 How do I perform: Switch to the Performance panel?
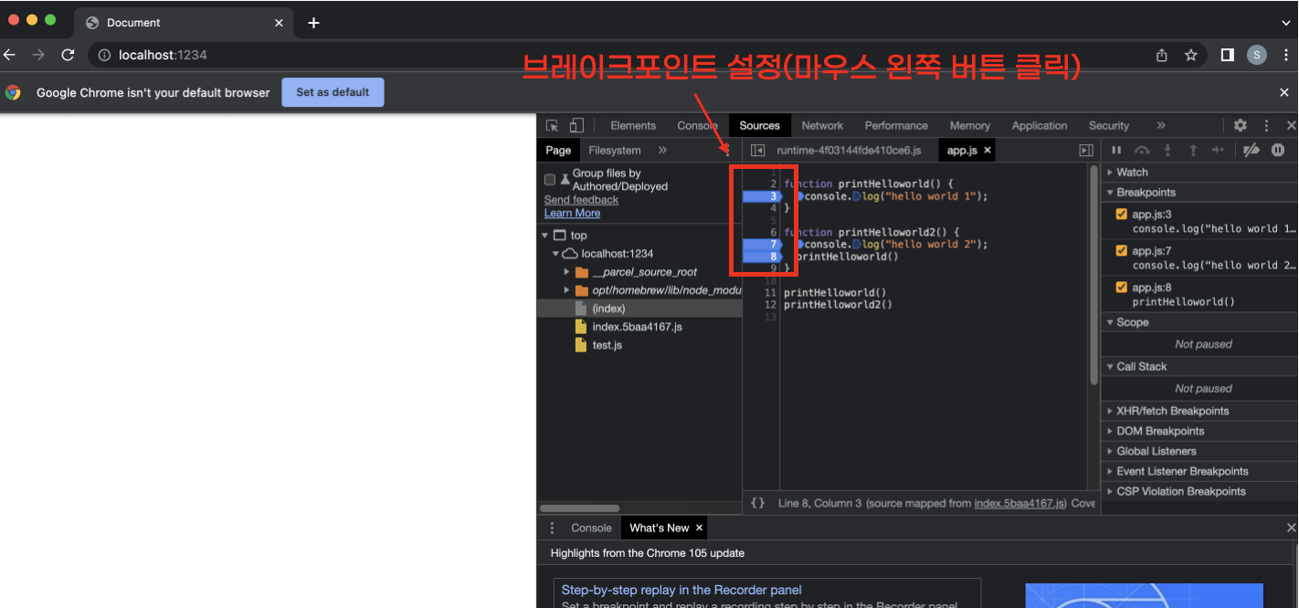[x=896, y=125]
